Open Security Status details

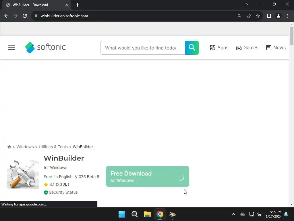61,192
